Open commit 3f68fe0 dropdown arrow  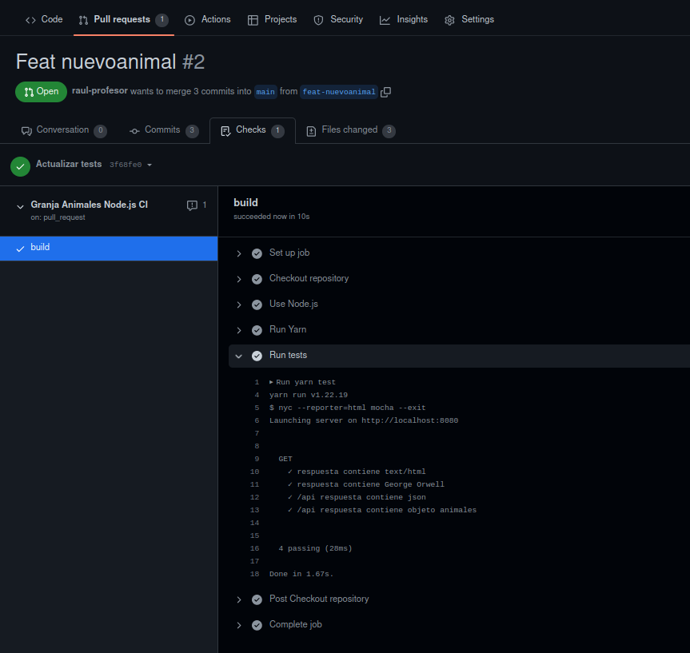pyautogui.click(x=150, y=165)
